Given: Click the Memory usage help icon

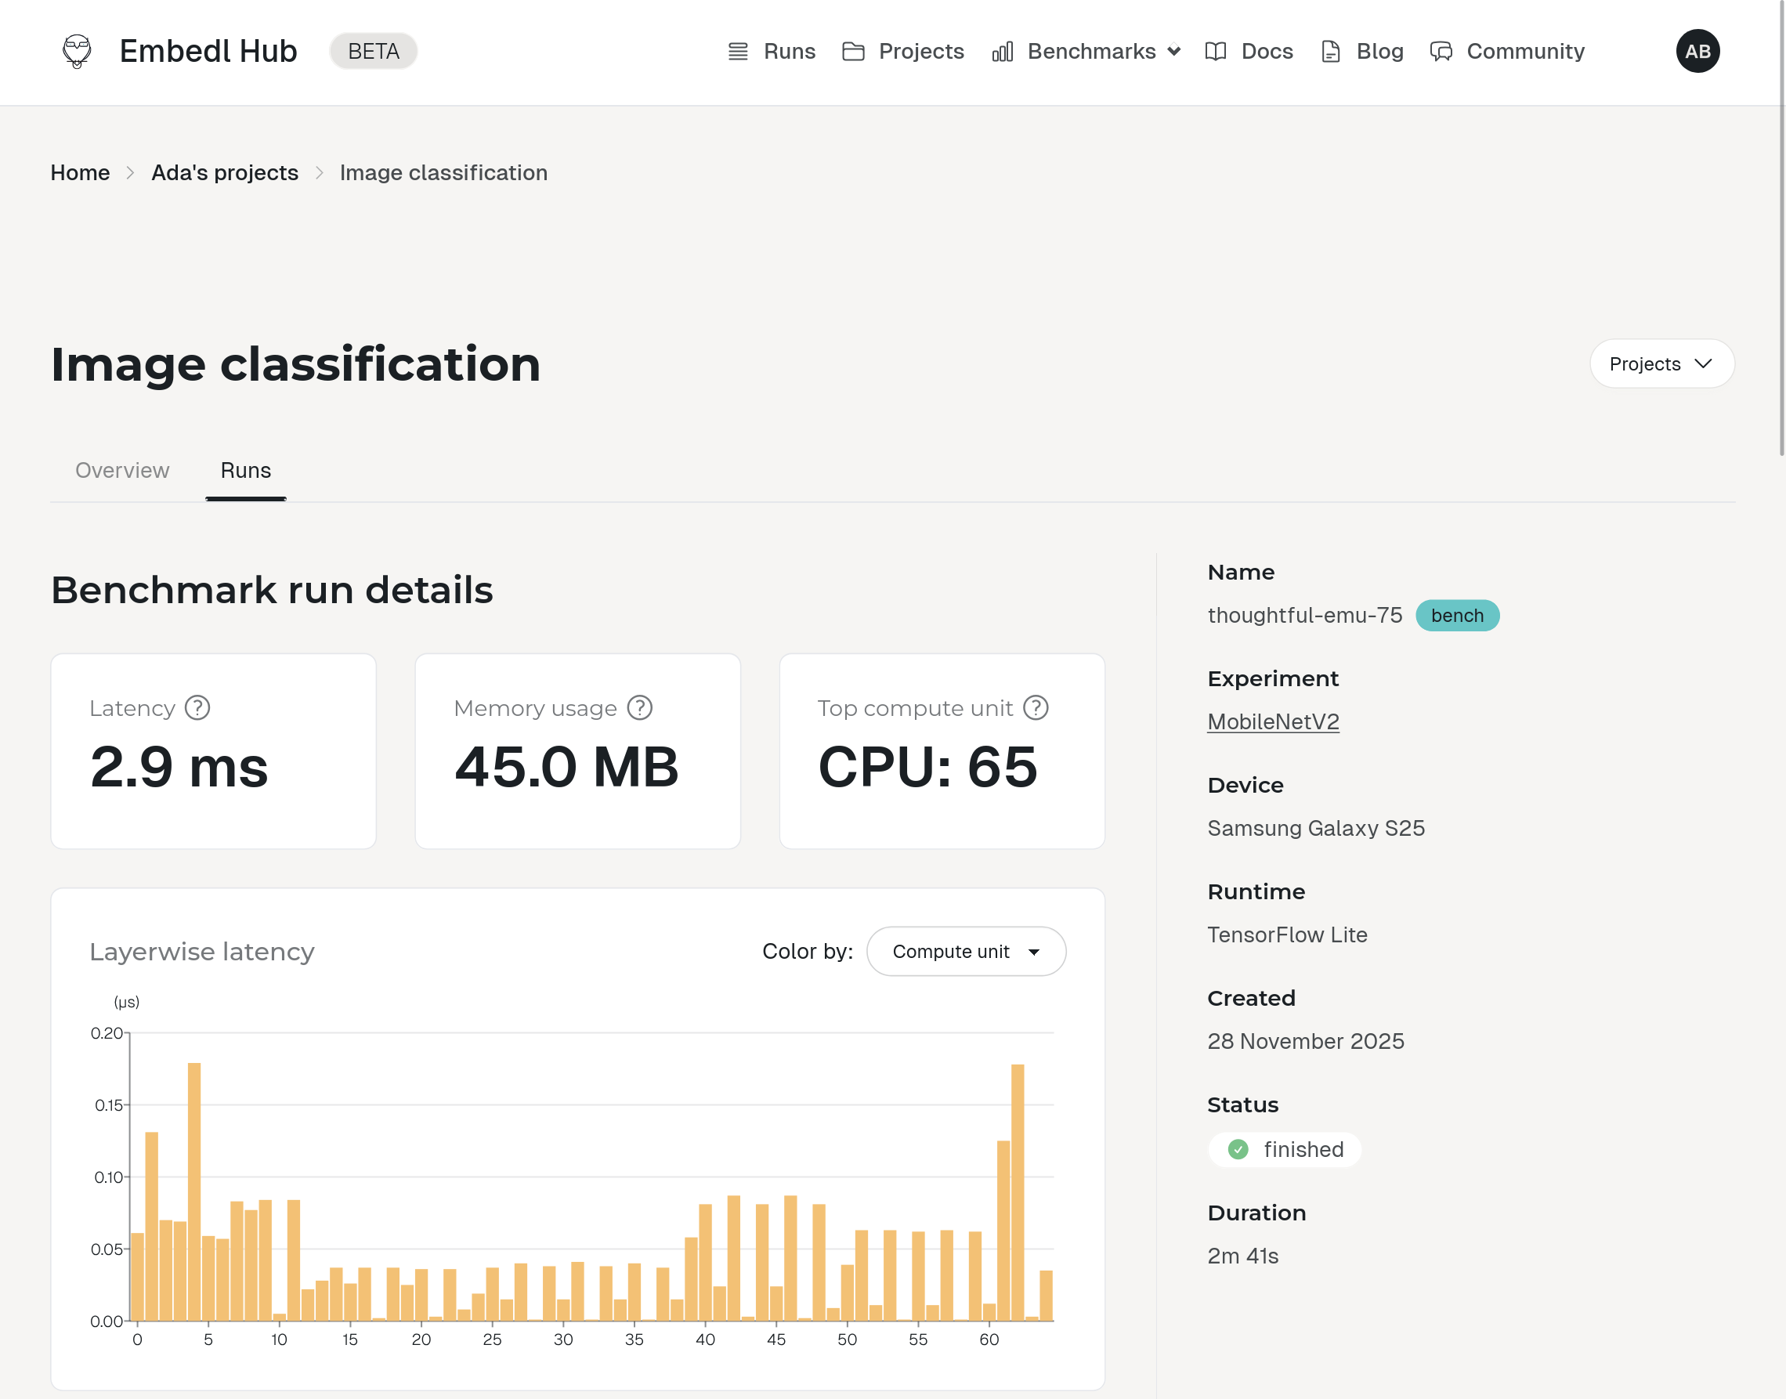Looking at the screenshot, I should (x=639, y=707).
